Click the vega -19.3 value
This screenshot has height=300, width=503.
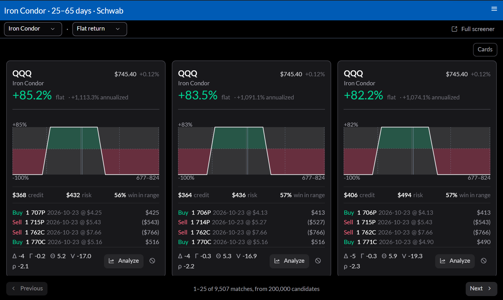click(x=412, y=256)
